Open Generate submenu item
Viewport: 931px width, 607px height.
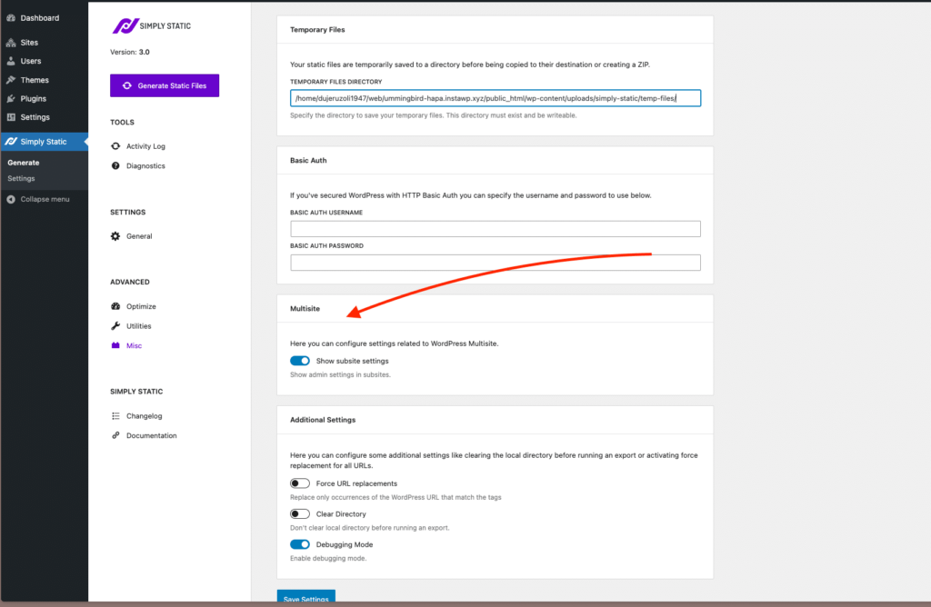coord(23,163)
